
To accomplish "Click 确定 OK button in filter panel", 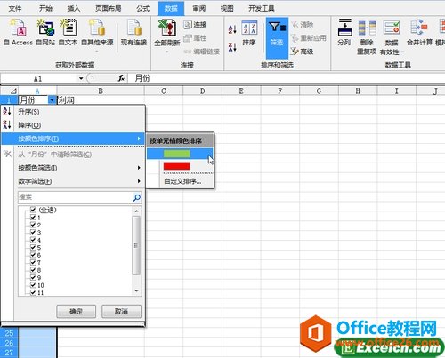I will tap(76, 312).
